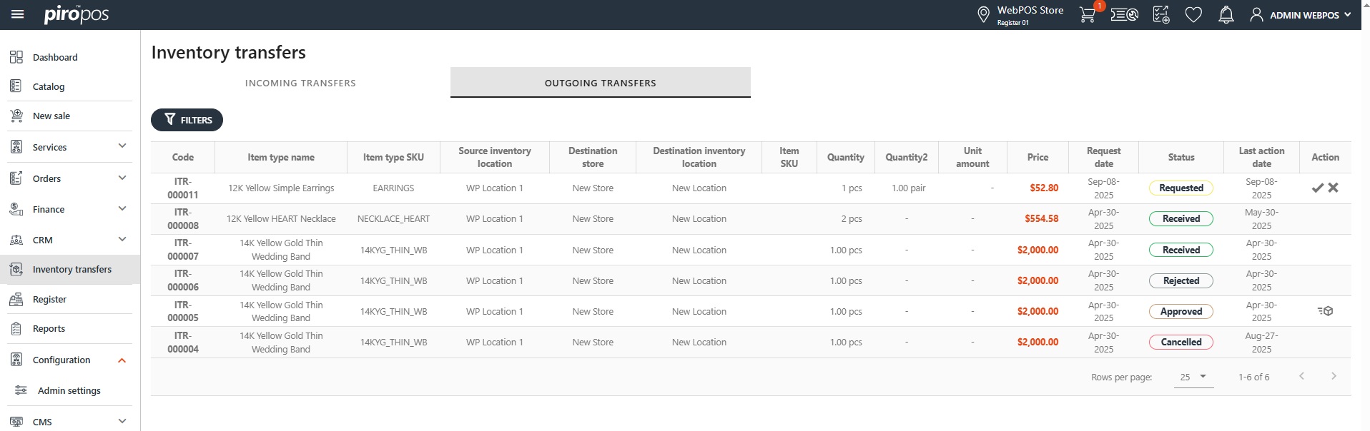
Task: Switch to the Incoming Transfers tab
Action: (300, 83)
